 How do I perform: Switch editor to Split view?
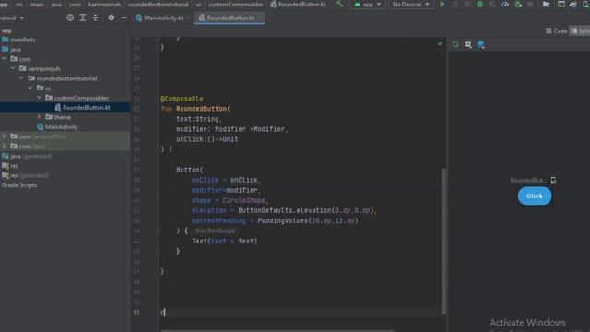click(x=580, y=30)
